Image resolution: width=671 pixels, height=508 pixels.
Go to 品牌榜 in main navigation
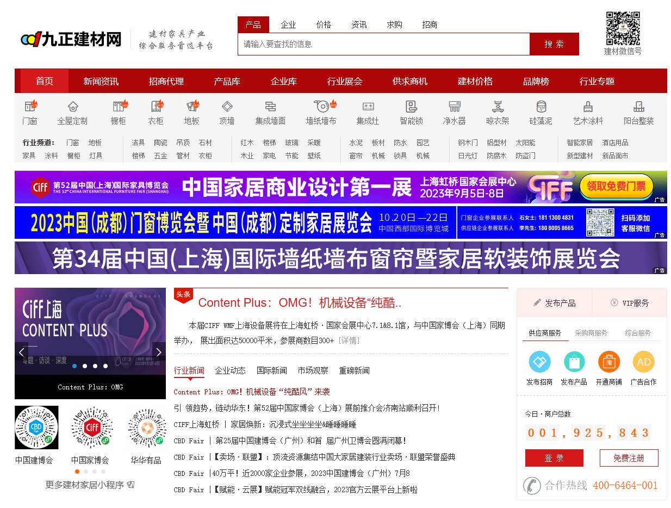(x=536, y=81)
